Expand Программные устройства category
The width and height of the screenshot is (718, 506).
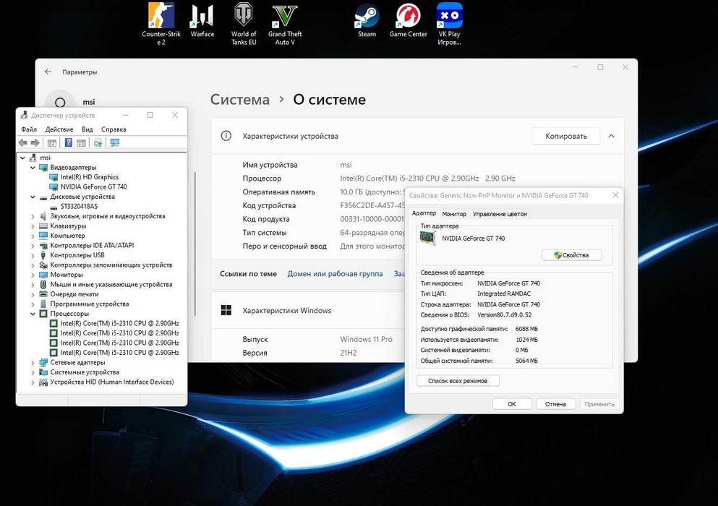33,304
